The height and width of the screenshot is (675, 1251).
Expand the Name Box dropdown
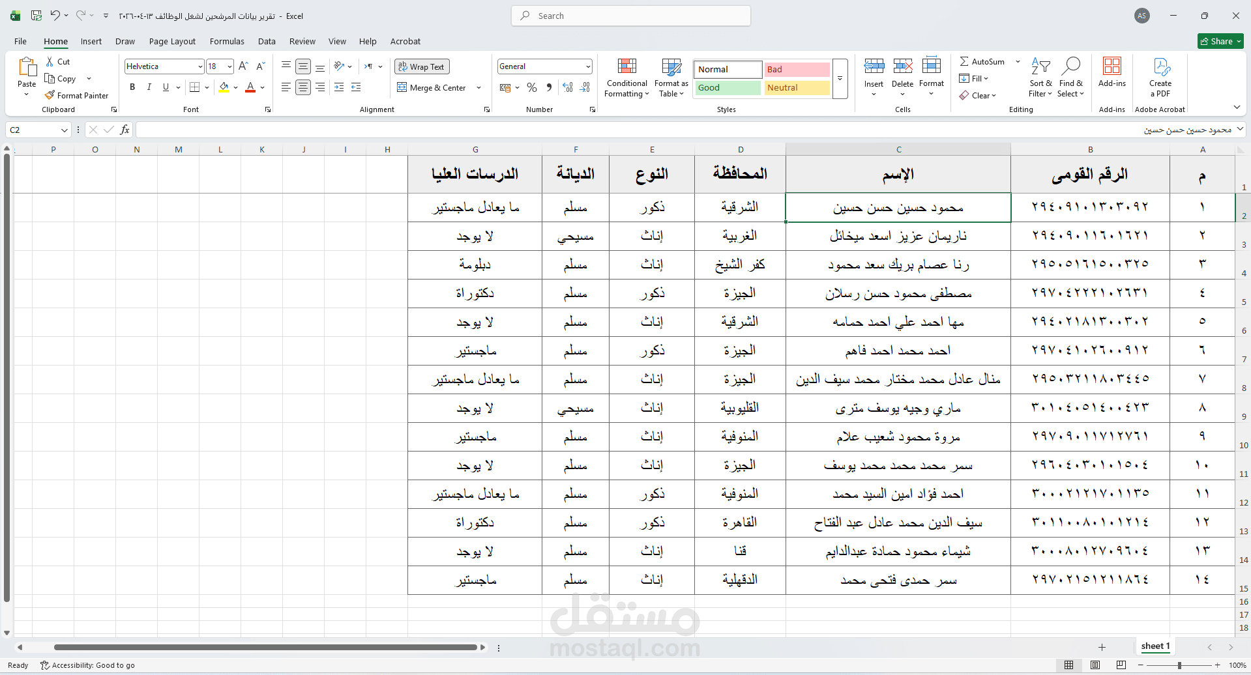tap(64, 130)
